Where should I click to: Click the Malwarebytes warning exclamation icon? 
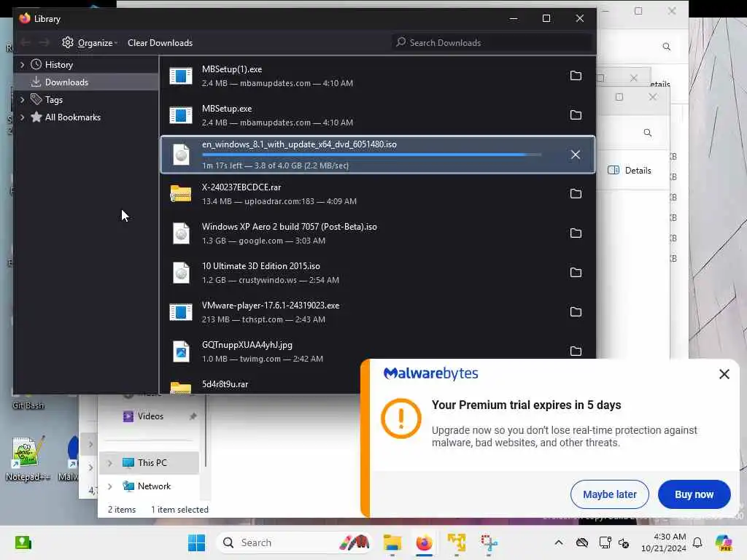401,418
